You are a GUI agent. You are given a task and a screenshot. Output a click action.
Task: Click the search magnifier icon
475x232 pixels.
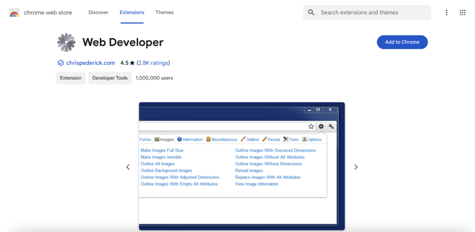[x=311, y=12]
